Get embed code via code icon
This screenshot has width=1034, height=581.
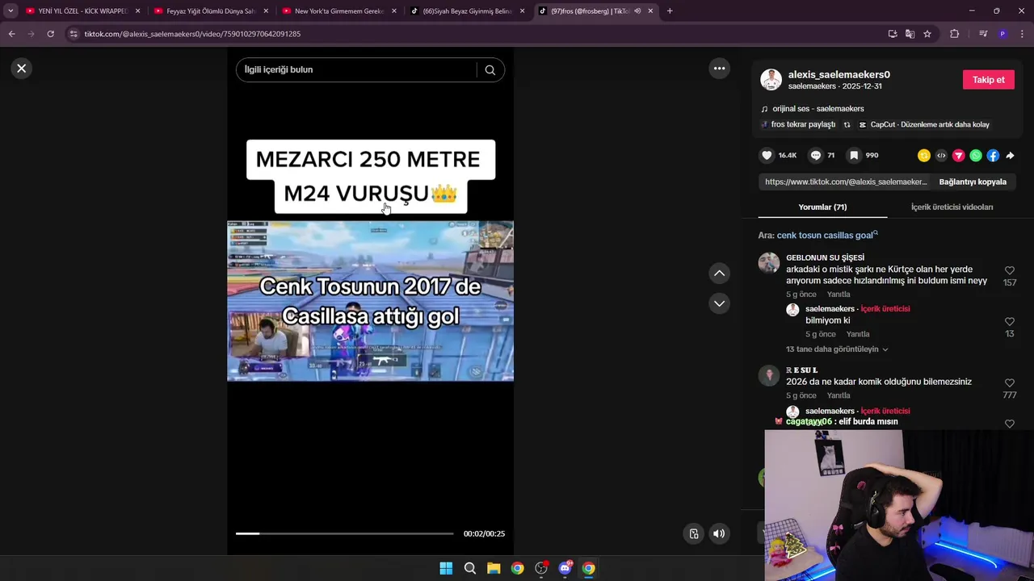click(x=941, y=156)
